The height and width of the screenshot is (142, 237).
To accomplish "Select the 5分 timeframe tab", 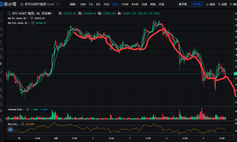I will tap(98, 4).
